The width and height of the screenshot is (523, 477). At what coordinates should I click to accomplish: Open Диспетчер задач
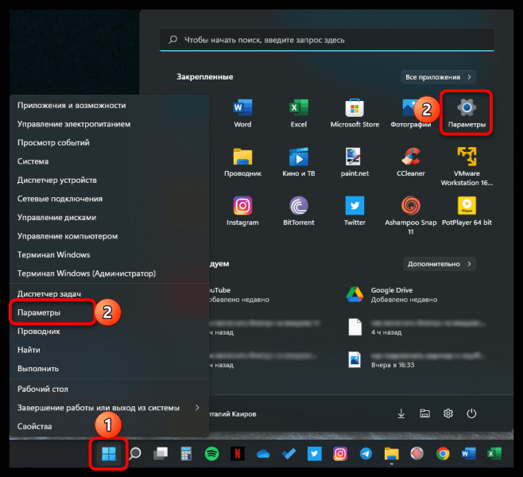pos(109,294)
